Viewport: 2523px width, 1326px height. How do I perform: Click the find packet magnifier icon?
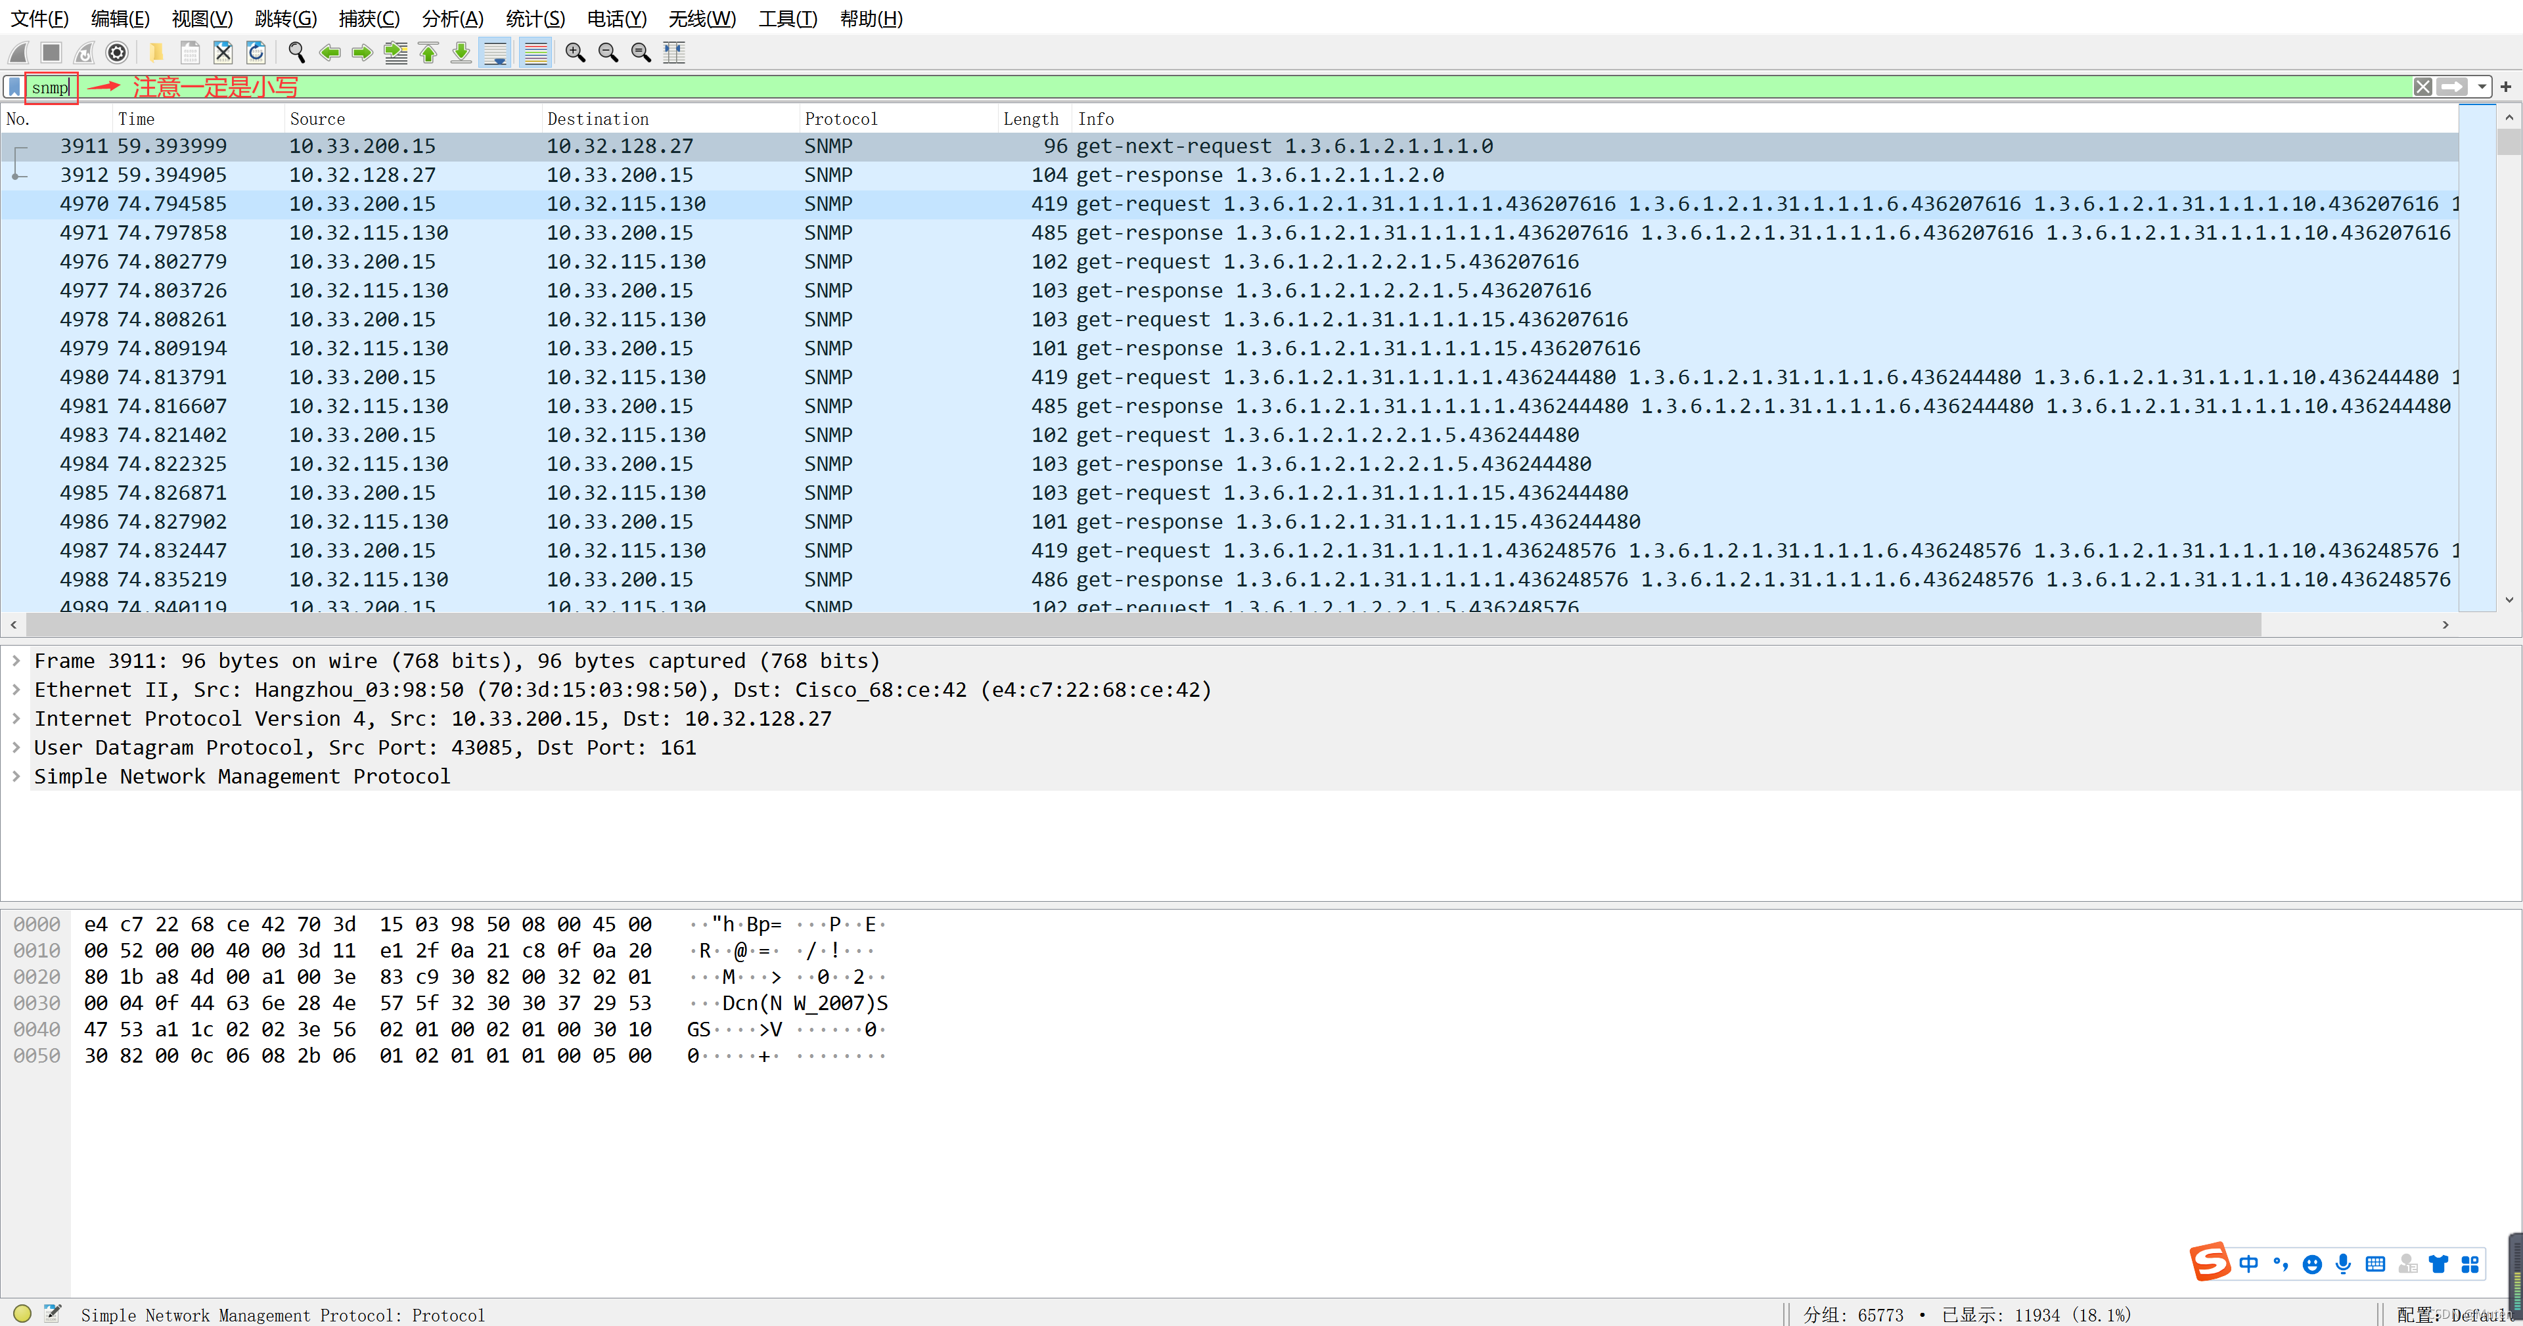(x=296, y=53)
